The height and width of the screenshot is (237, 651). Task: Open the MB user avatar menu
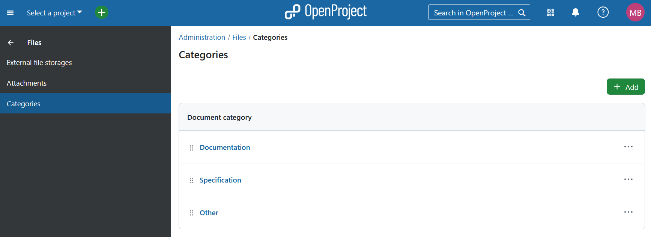click(x=635, y=13)
